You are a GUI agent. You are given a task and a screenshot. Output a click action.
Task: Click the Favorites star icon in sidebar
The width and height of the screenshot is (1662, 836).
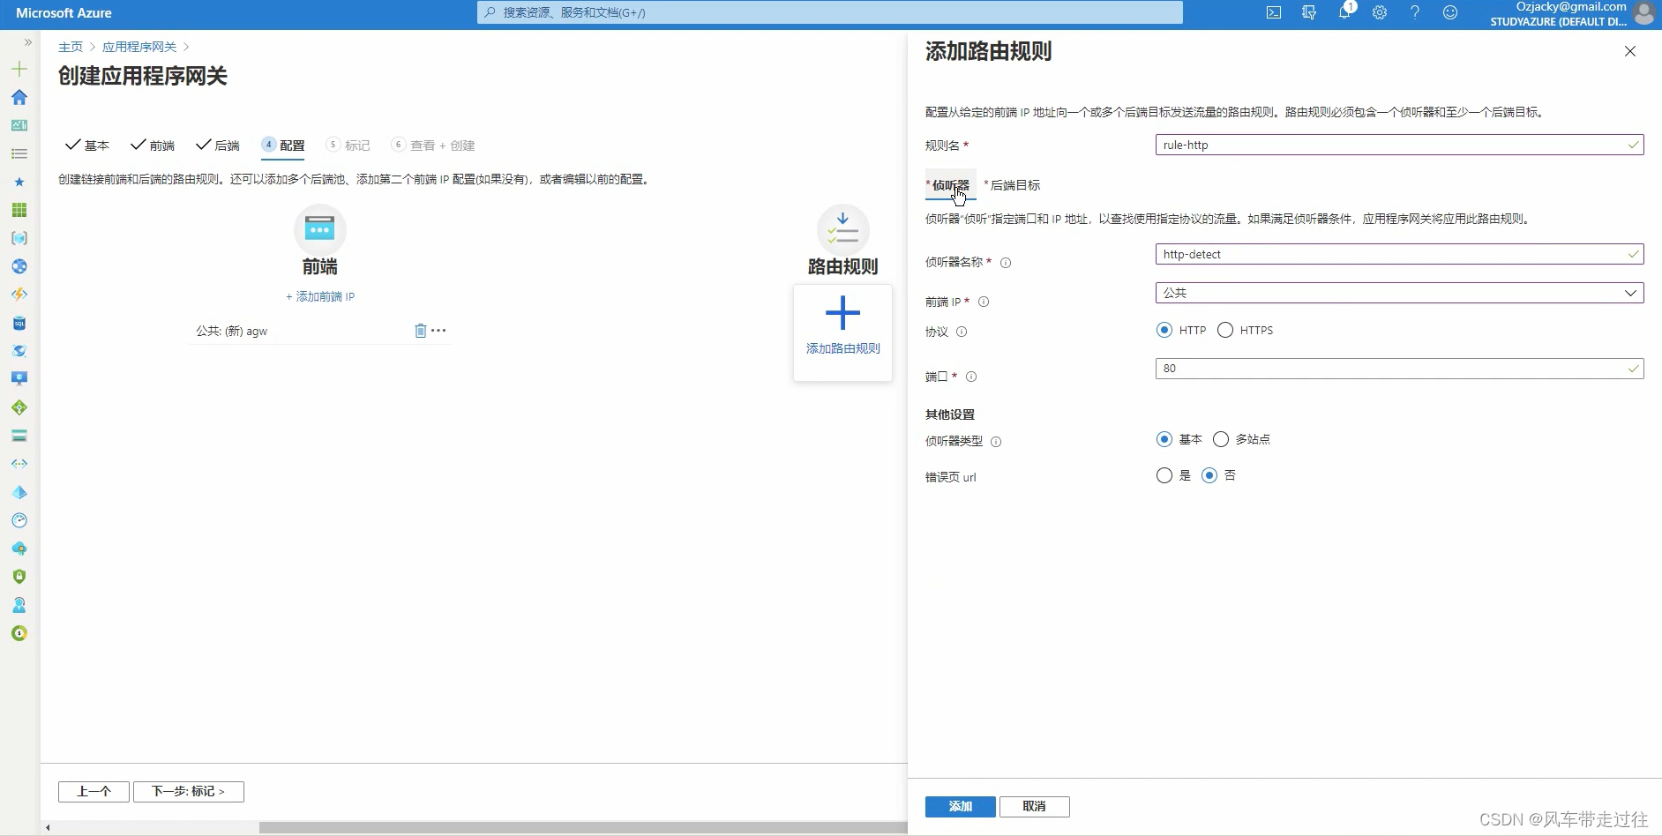point(19,182)
